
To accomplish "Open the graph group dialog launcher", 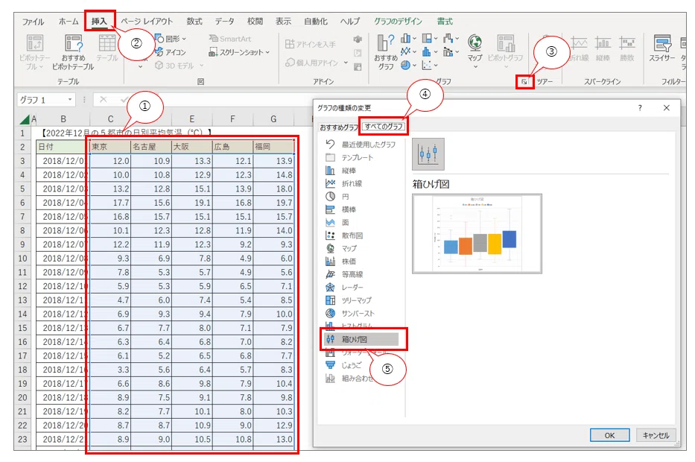I will (x=524, y=82).
